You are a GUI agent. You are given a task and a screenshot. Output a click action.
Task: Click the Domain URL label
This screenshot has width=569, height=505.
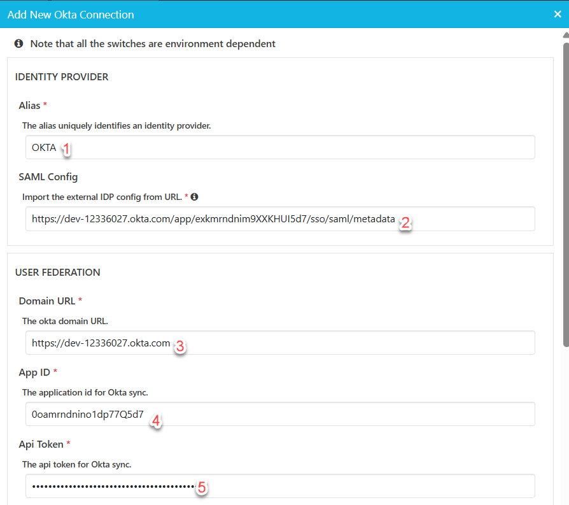[x=47, y=301]
